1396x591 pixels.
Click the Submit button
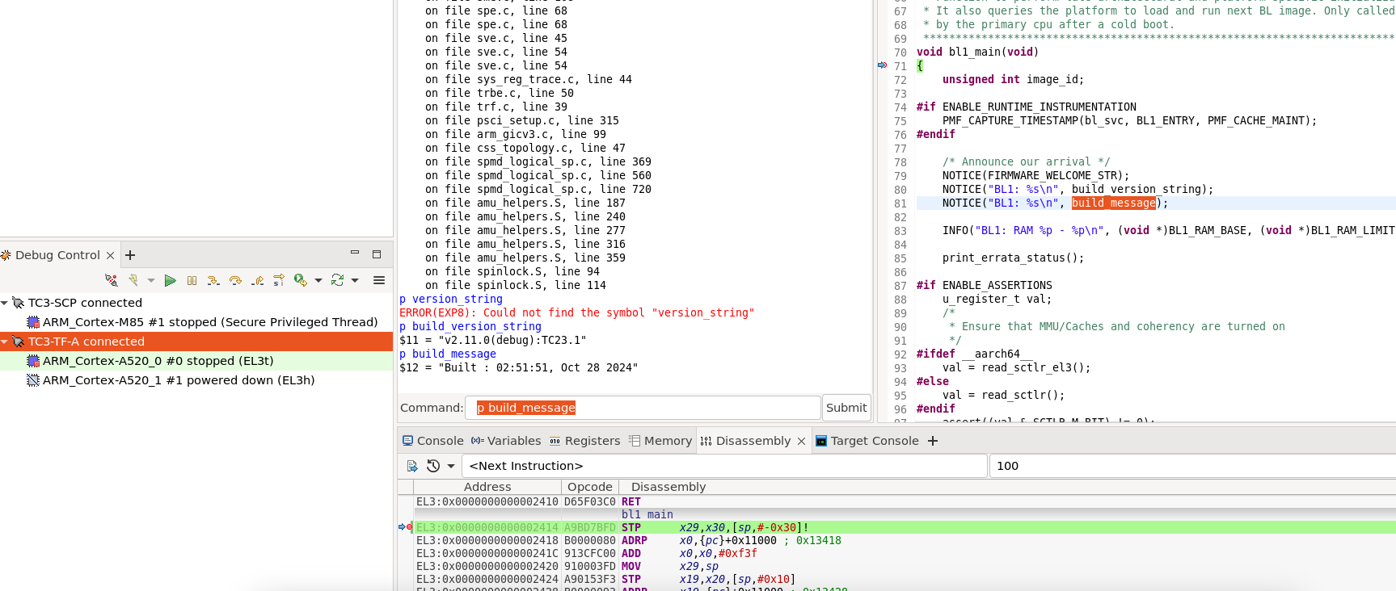pos(846,408)
